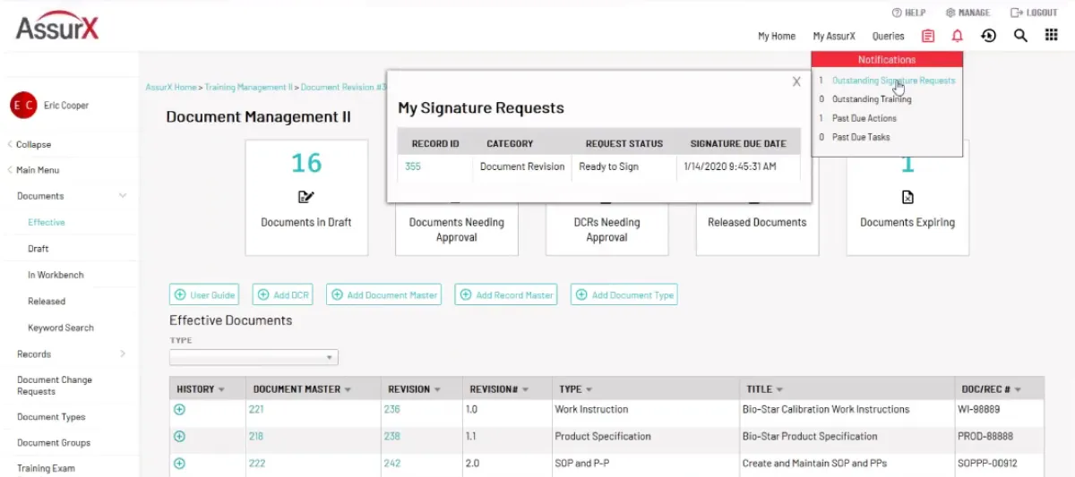Open the apps grid icon

click(1052, 36)
